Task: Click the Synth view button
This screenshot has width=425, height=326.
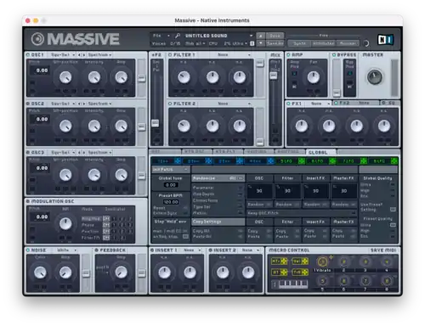Action: [x=299, y=43]
